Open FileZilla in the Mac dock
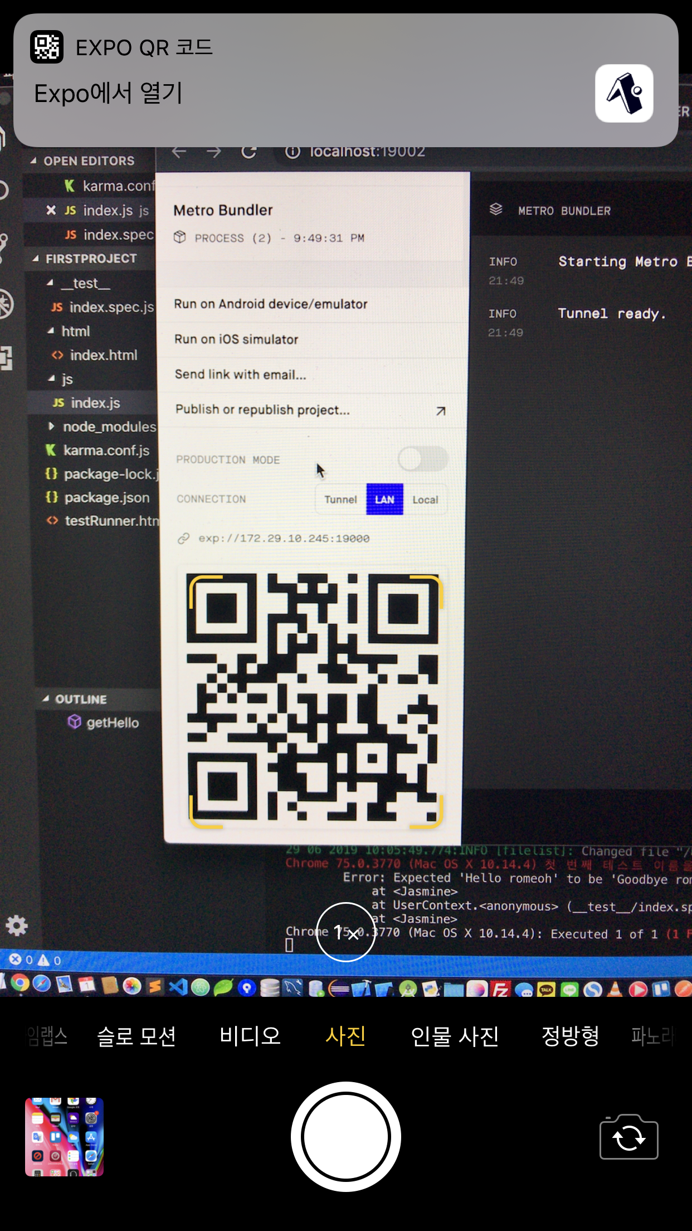The height and width of the screenshot is (1231, 692). click(501, 990)
